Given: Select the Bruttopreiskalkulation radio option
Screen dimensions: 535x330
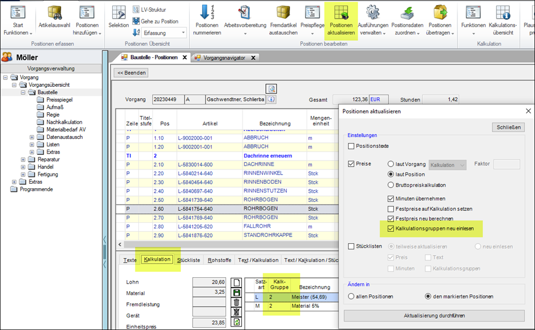Looking at the screenshot, I should tap(391, 185).
